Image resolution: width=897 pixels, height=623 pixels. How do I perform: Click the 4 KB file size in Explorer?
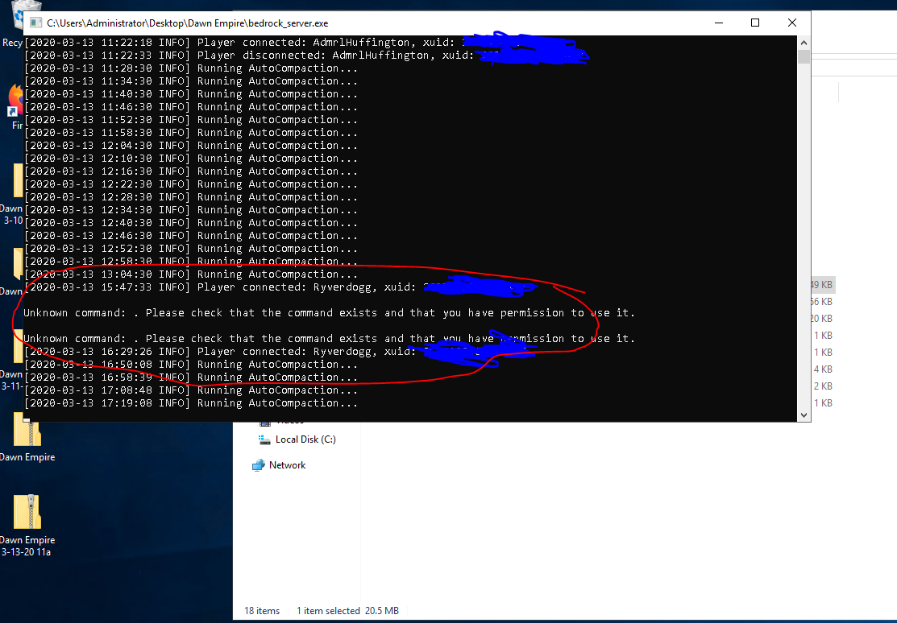coord(823,369)
